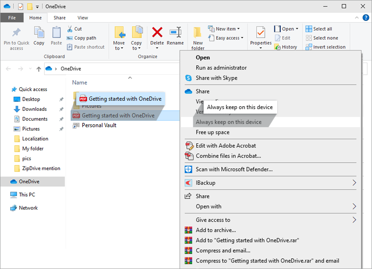
Task: Collapse the ribbon with the chevron
Action: point(357,18)
